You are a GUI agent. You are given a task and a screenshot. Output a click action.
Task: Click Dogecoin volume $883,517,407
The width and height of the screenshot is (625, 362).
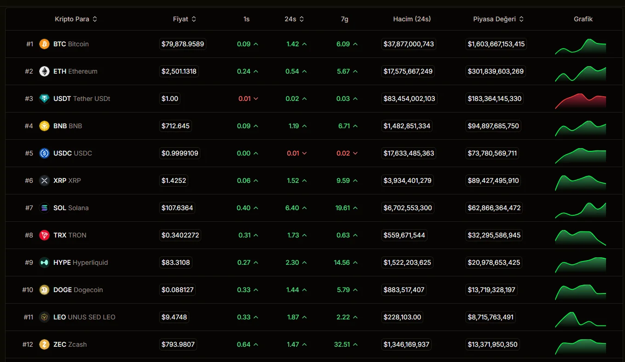point(404,290)
